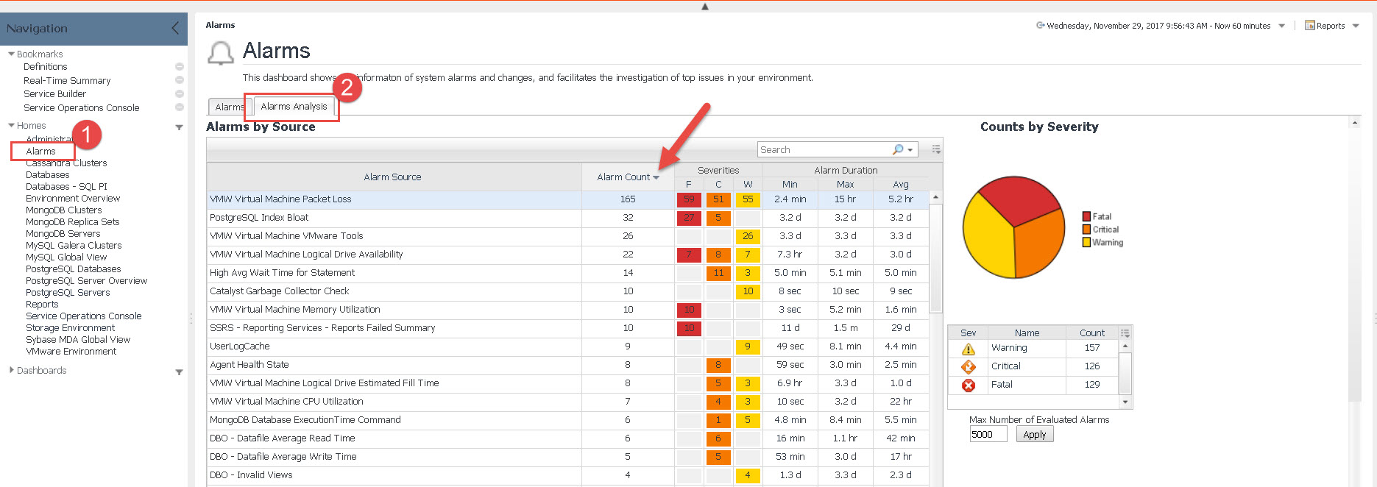Screen dimensions: 1377x487
Task: Click the bell icon beside the Alarms title
Action: 220,53
